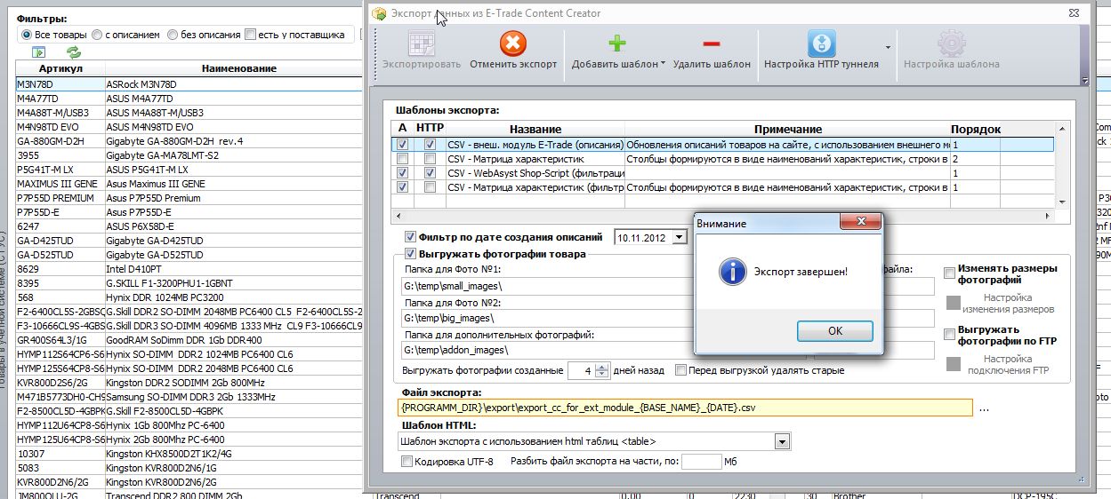This screenshot has height=499, width=1111.
Task: Select the Kingston KVR800D2N6/1G row
Action: 189,467
